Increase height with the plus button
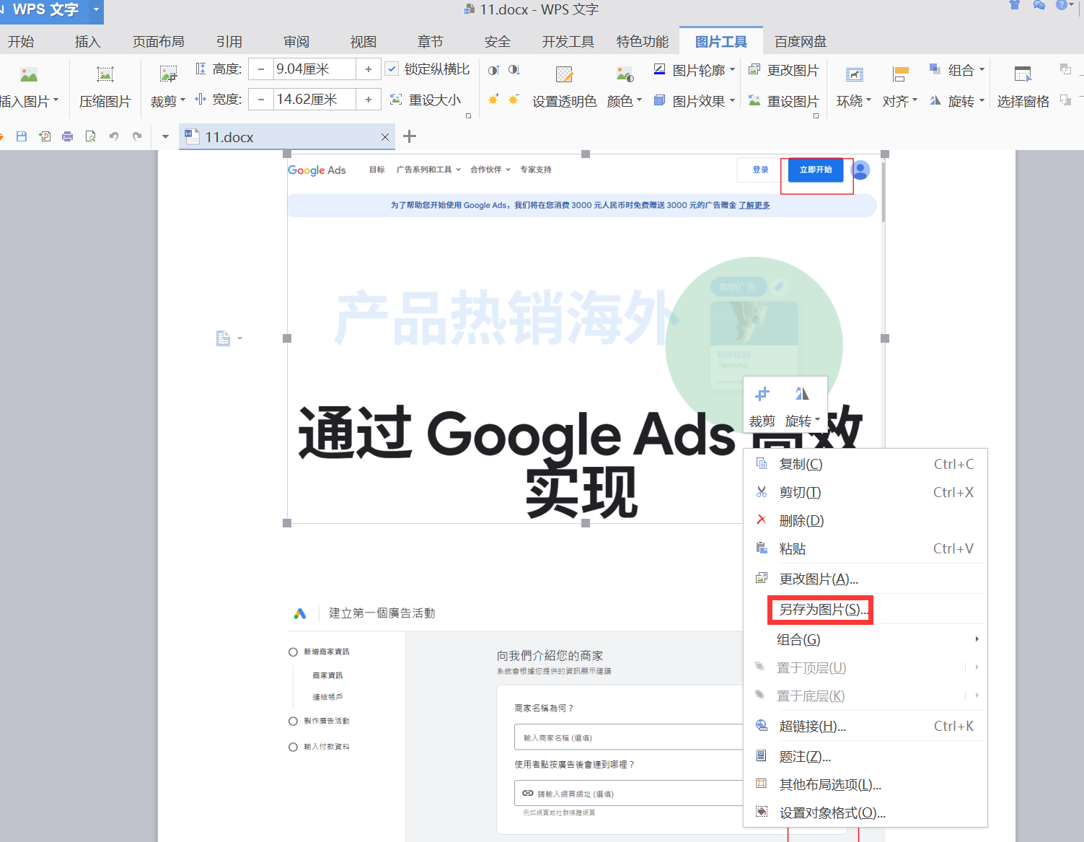This screenshot has height=842, width=1084. click(x=368, y=69)
